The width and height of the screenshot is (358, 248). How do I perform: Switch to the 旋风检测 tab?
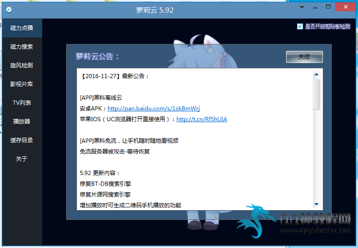tap(22, 66)
